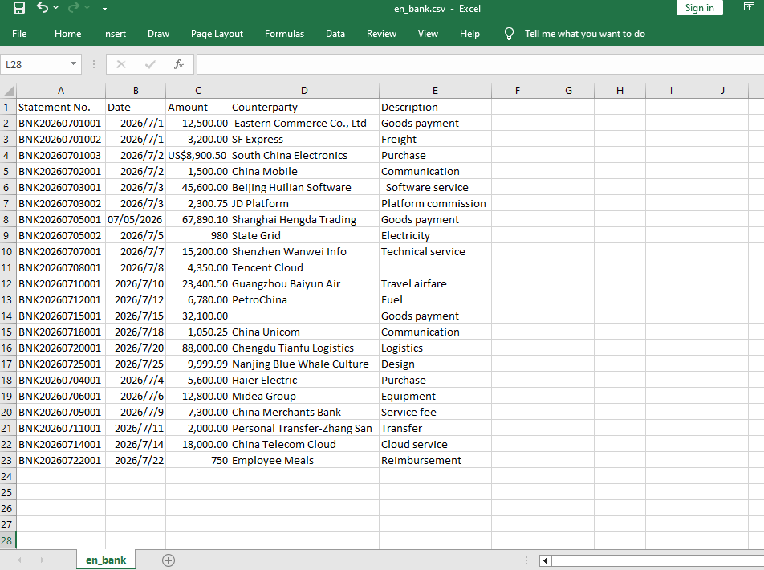Click the 'Statement No.' header cell

(x=61, y=108)
